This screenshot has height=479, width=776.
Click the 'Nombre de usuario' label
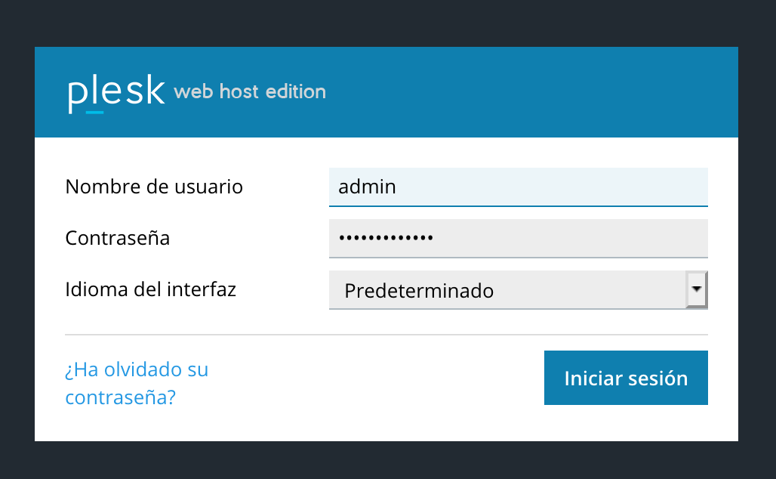point(154,187)
